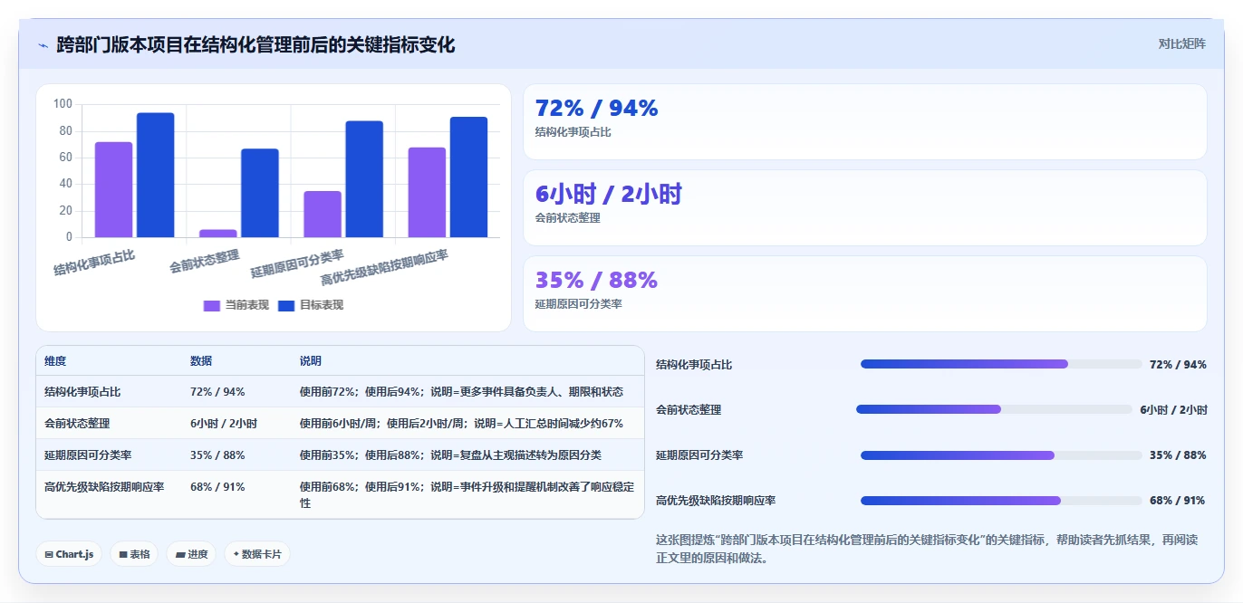Click the description mentioning 复盘从主观描述转为原因分类
The image size is (1243, 603).
point(450,455)
